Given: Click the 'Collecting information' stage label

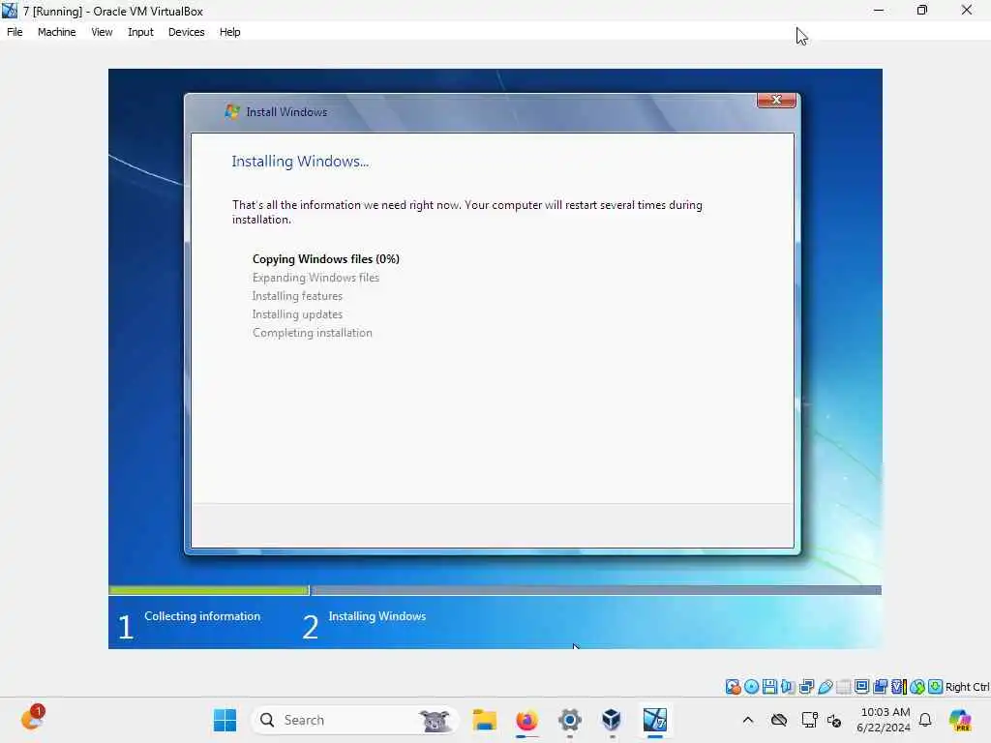Looking at the screenshot, I should [x=202, y=616].
